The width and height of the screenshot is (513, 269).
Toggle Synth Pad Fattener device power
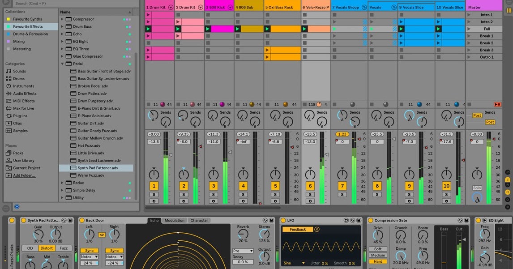tap(24, 221)
